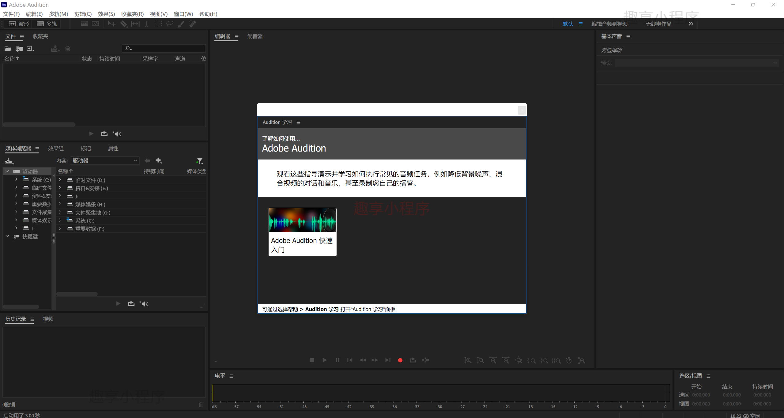The height and width of the screenshot is (418, 784).
Task: Collapse the 驱动器 tree node
Action: point(7,171)
